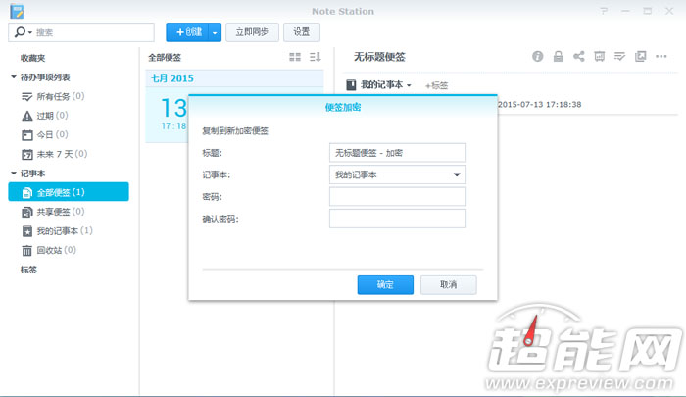
Task: Select Favorites (收藏夹) in the sidebar
Action: pos(32,58)
